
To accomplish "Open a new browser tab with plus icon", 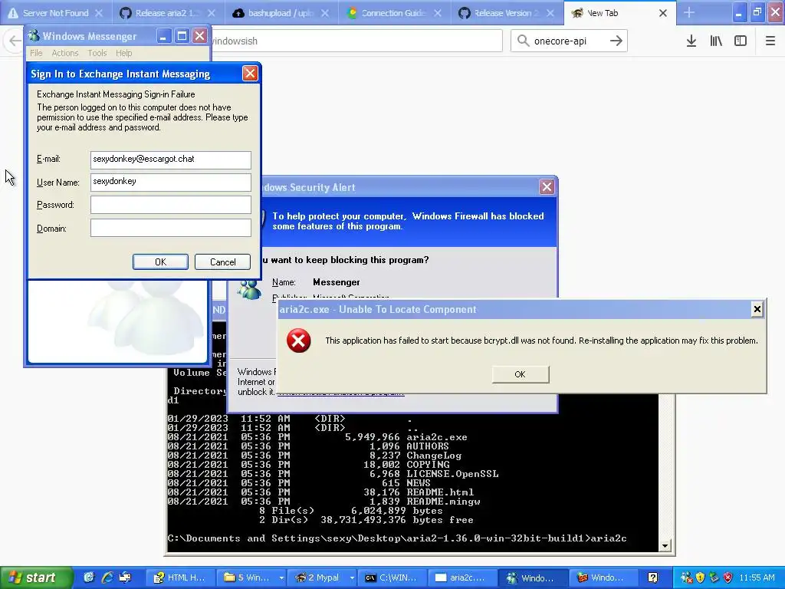I will tap(689, 12).
